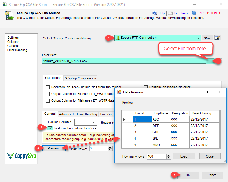Open the Error Handling tab next to Advanced
Viewport: 228px width, 182px height.
pyautogui.click(x=87, y=114)
